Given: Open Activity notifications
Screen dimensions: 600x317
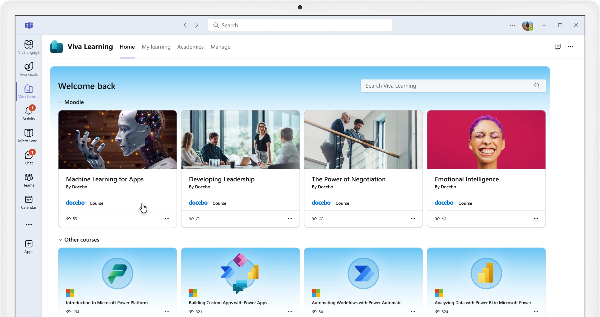Looking at the screenshot, I should click(x=29, y=113).
